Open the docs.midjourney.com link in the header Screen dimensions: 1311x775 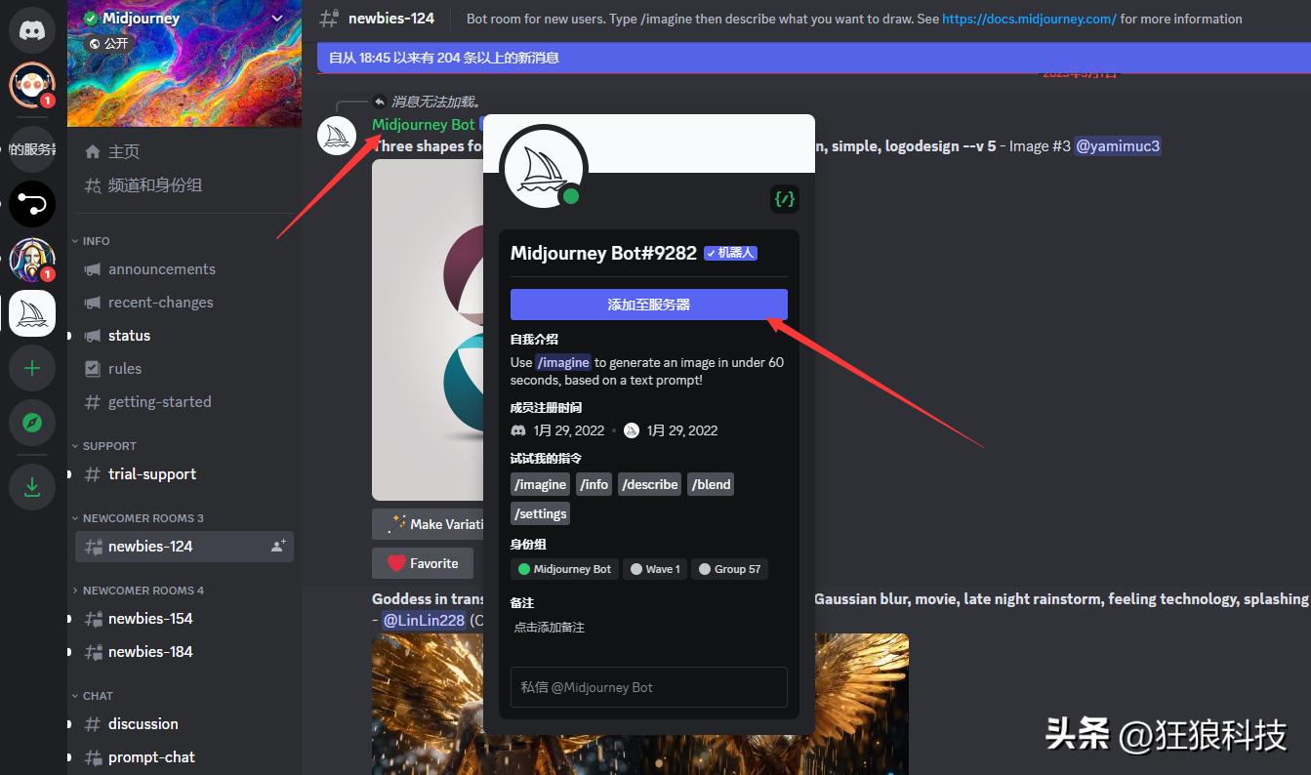pyautogui.click(x=1029, y=19)
